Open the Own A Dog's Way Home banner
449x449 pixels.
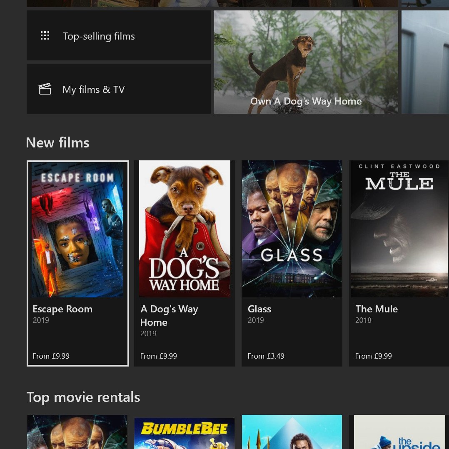pyautogui.click(x=306, y=62)
